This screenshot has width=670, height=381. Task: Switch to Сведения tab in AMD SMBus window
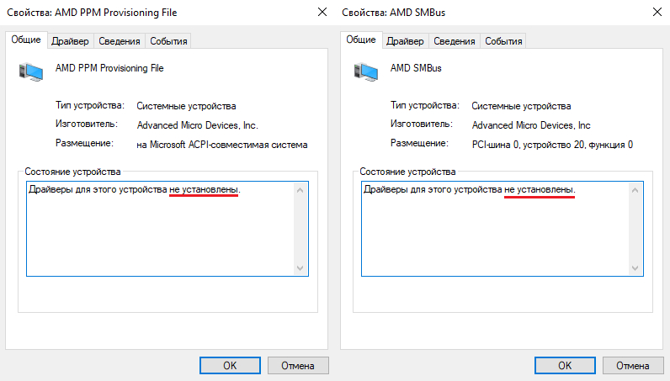454,41
